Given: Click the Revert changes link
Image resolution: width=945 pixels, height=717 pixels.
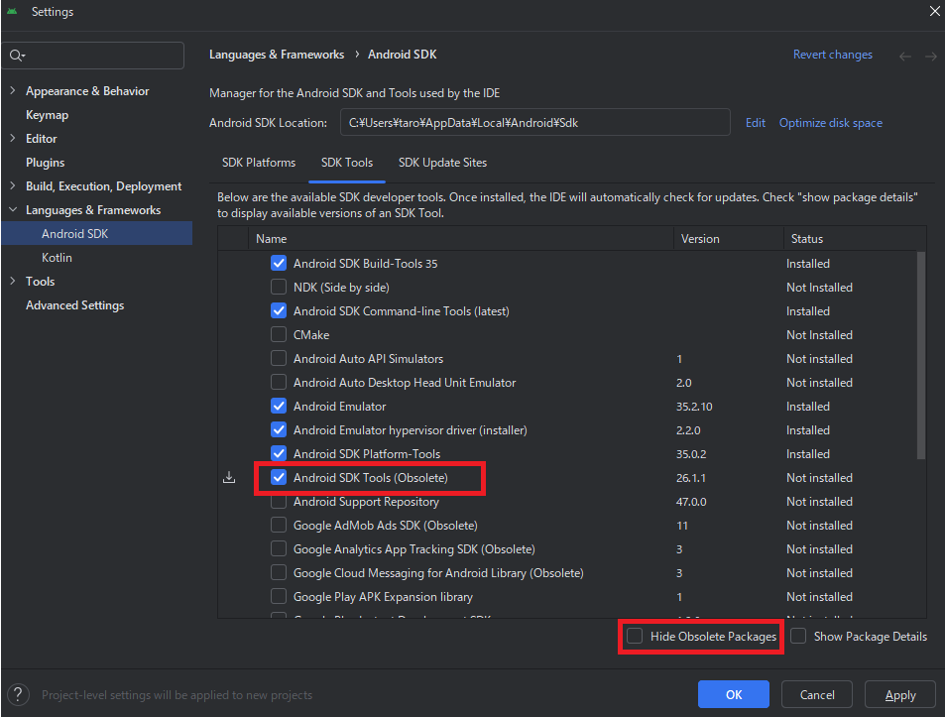Looking at the screenshot, I should tap(832, 55).
